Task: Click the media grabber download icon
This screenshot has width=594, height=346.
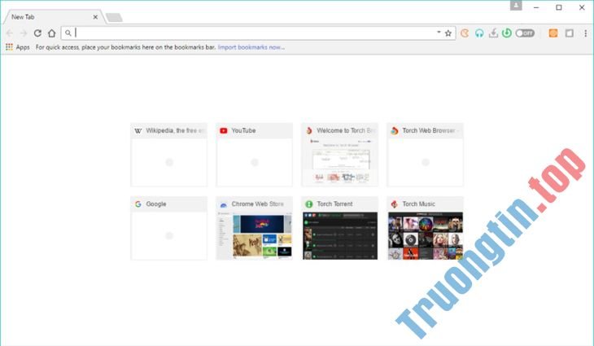Action: tap(493, 33)
